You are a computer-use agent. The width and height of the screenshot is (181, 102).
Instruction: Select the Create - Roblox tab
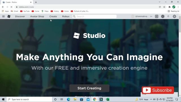tap(17, 2)
